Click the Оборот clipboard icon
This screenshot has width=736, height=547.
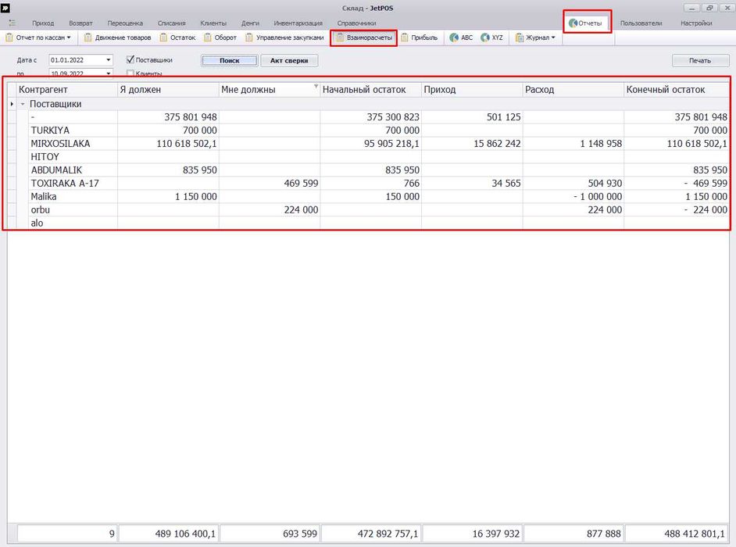point(208,37)
